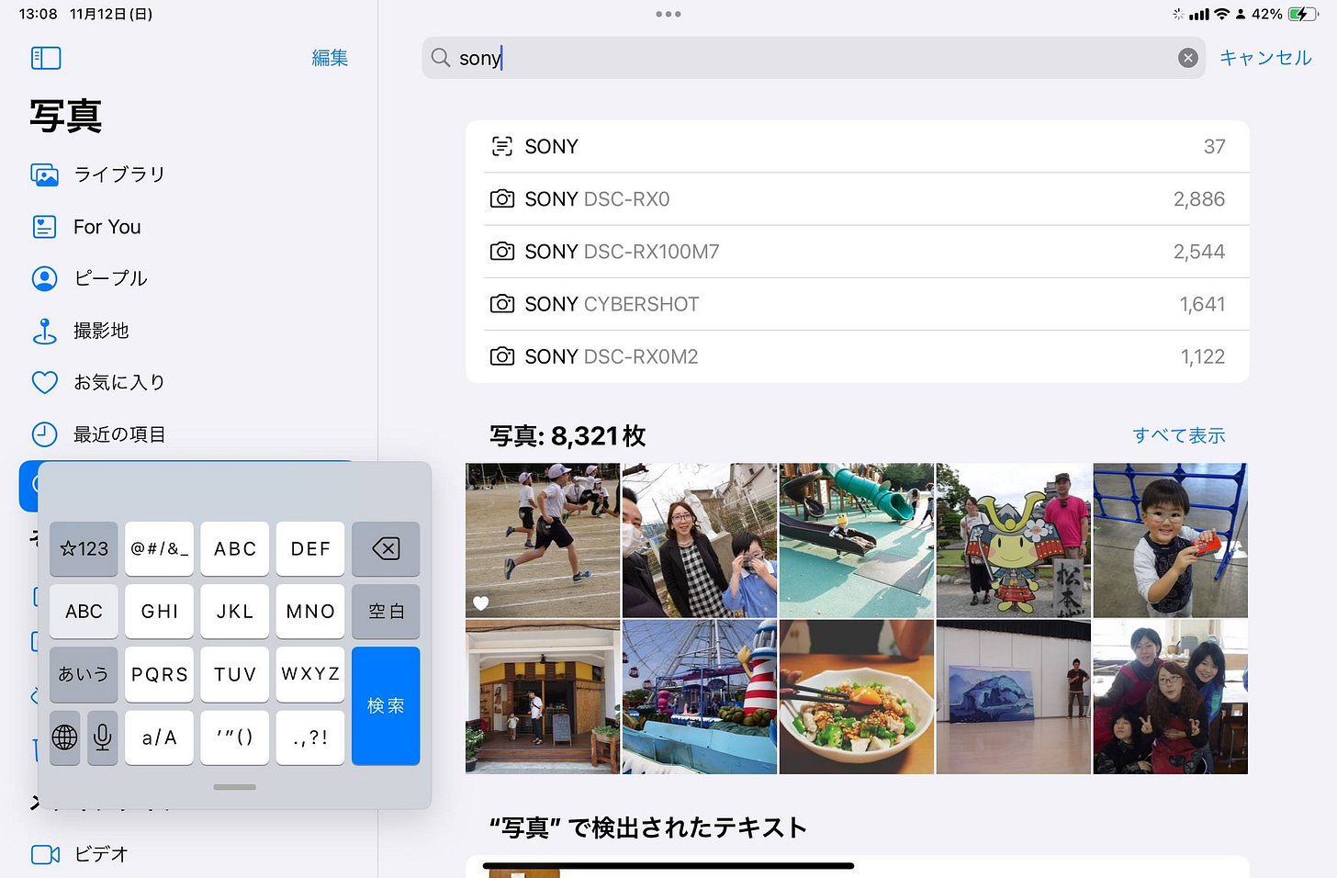The image size is (1337, 878).
Task: Click the ピープル person circle icon
Action: coord(45,278)
